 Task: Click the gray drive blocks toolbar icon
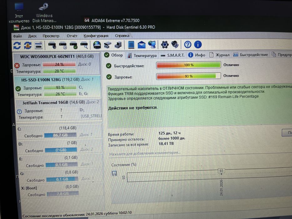107,45
